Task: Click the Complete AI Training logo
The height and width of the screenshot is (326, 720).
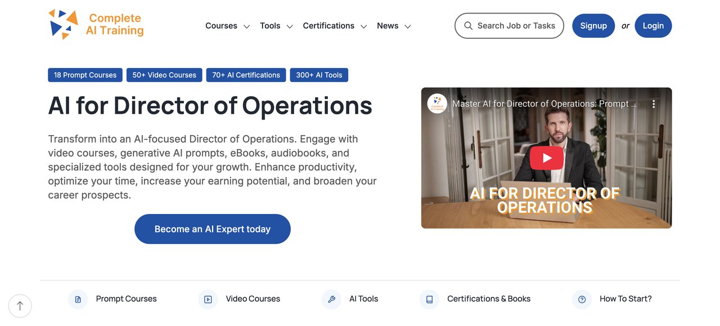Action: (x=96, y=25)
